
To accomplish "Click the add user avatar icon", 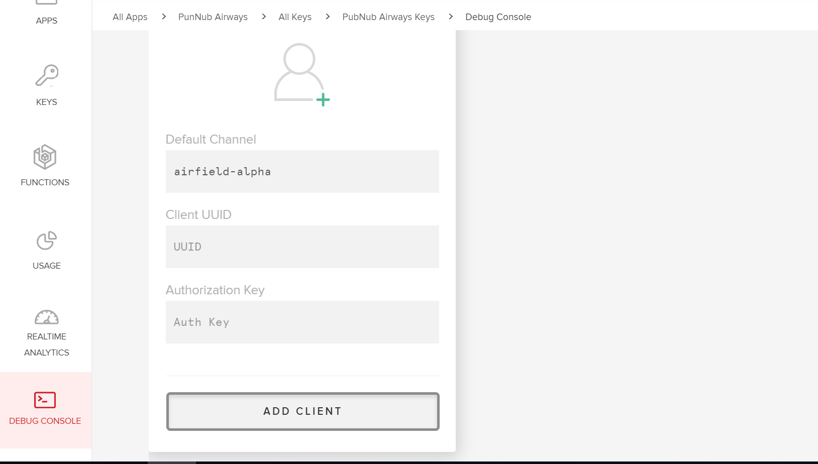I will pyautogui.click(x=301, y=74).
